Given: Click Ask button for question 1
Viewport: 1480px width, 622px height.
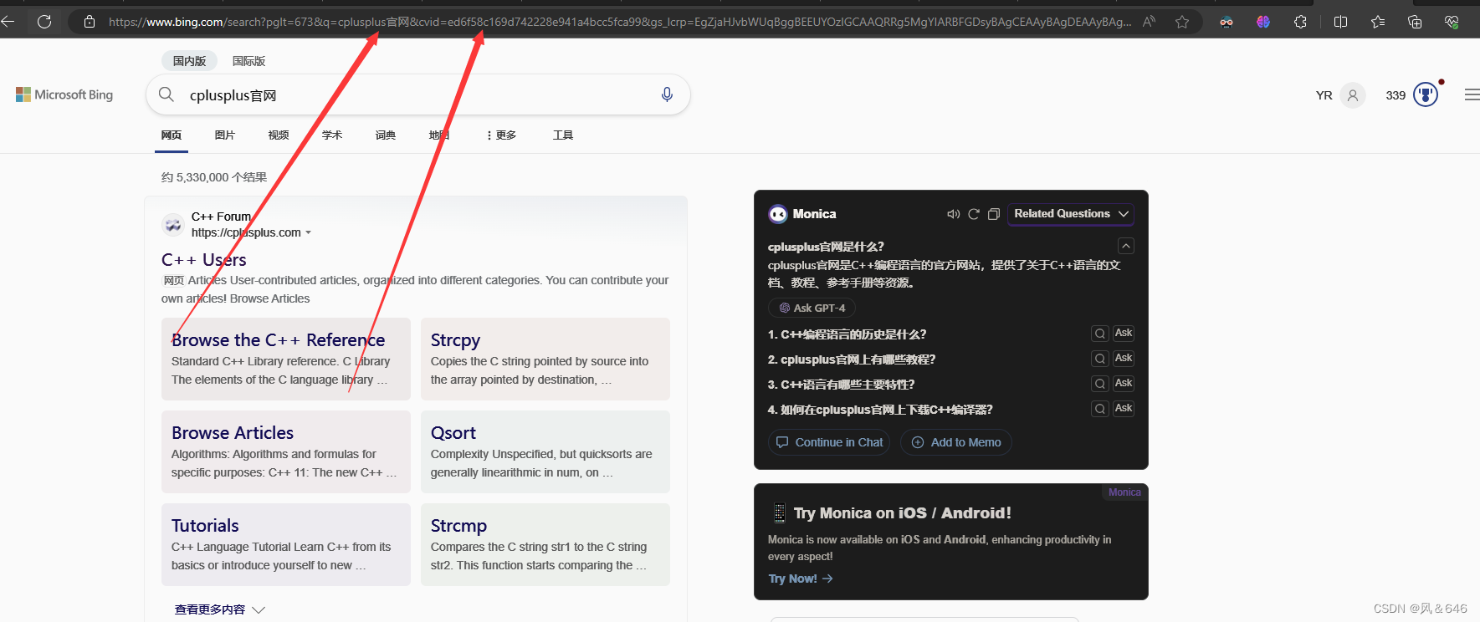Looking at the screenshot, I should tap(1124, 334).
